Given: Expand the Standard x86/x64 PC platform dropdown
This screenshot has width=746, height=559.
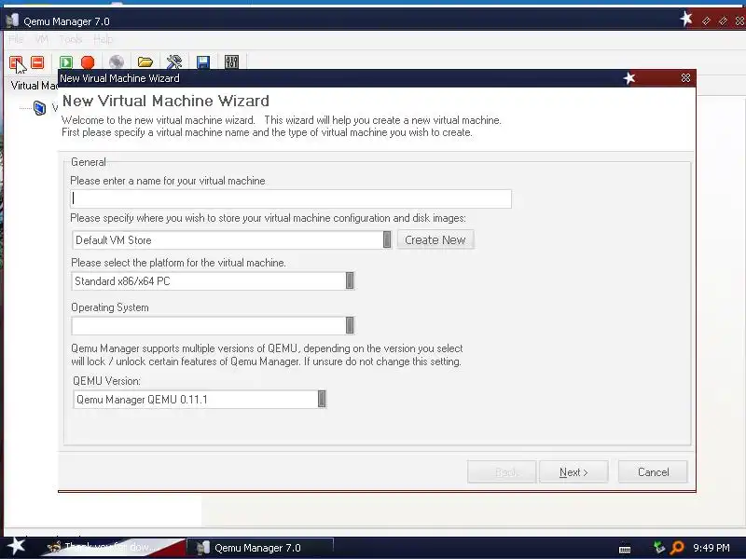Looking at the screenshot, I should (350, 280).
